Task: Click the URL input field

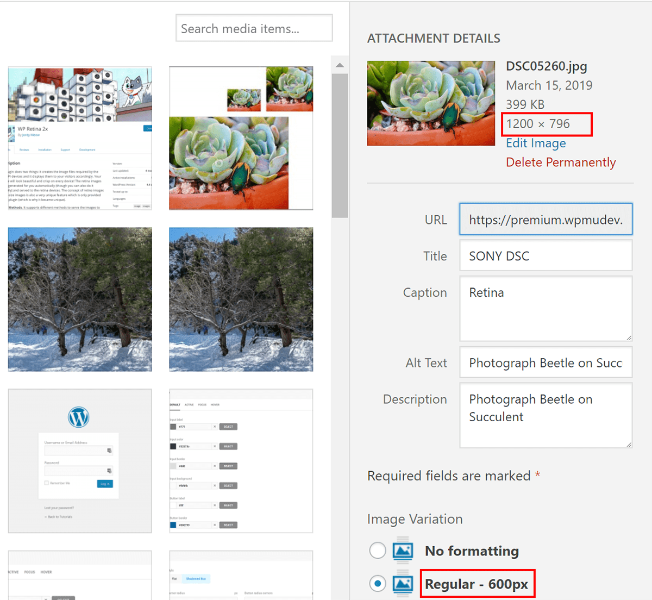Action: click(546, 220)
